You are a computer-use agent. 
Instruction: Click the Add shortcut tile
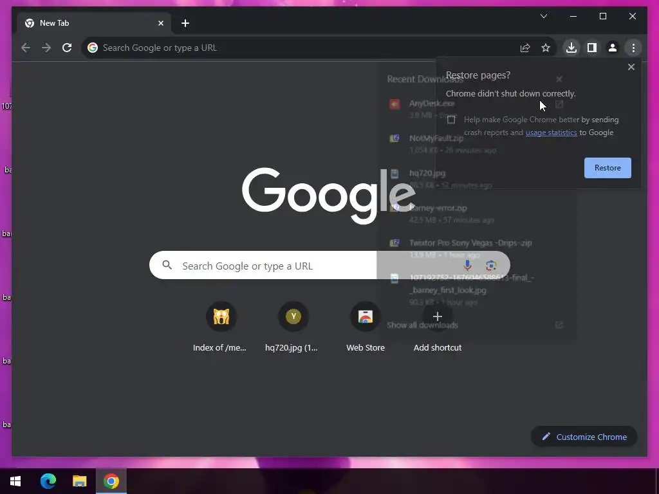[438, 327]
